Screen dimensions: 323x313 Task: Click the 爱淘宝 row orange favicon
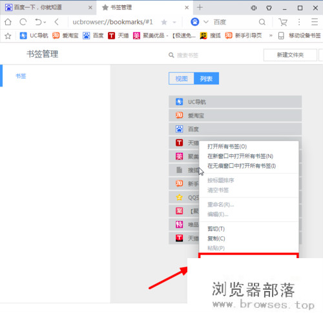(x=179, y=116)
